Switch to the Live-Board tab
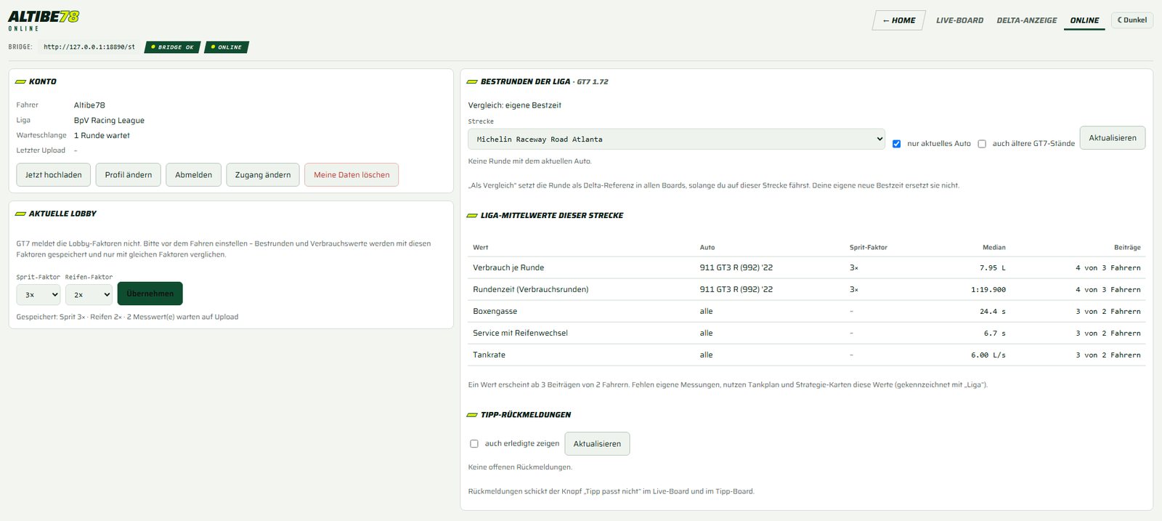The height and width of the screenshot is (521, 1162). (959, 20)
